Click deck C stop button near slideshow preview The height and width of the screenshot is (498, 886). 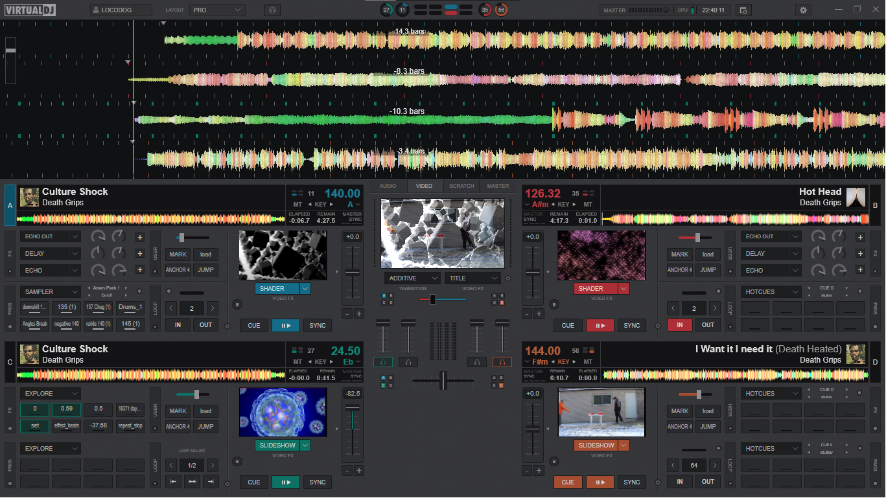[237, 462]
